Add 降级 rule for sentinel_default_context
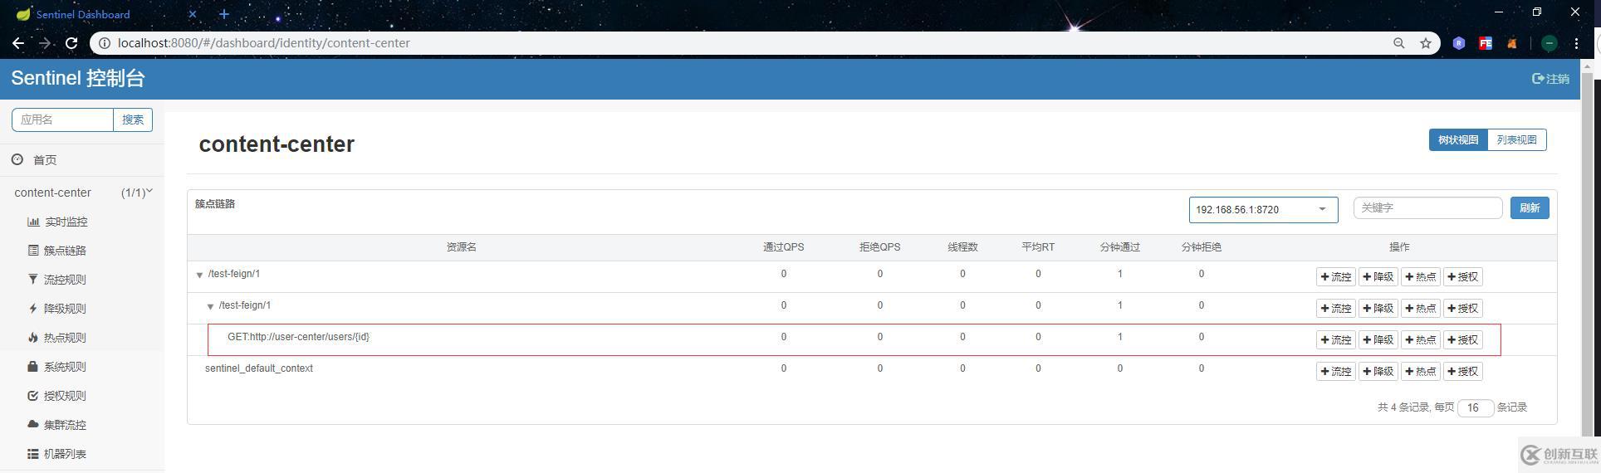The image size is (1601, 473). tap(1378, 372)
